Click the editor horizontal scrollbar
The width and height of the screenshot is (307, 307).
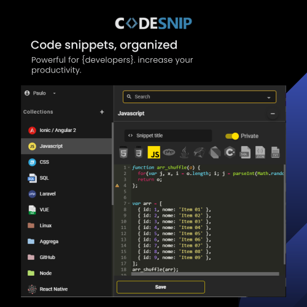point(205,274)
